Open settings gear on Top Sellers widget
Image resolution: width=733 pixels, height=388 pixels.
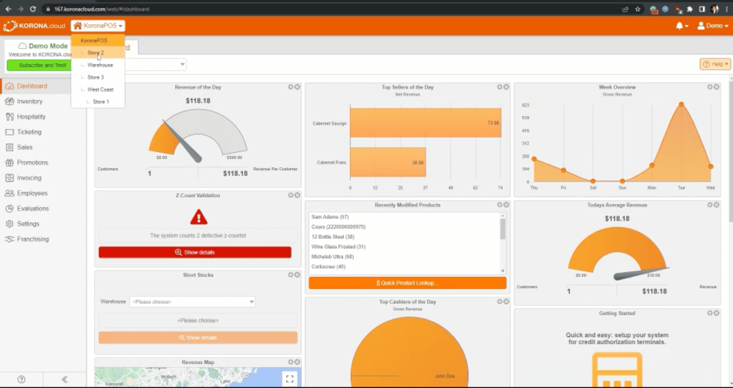pyautogui.click(x=500, y=87)
